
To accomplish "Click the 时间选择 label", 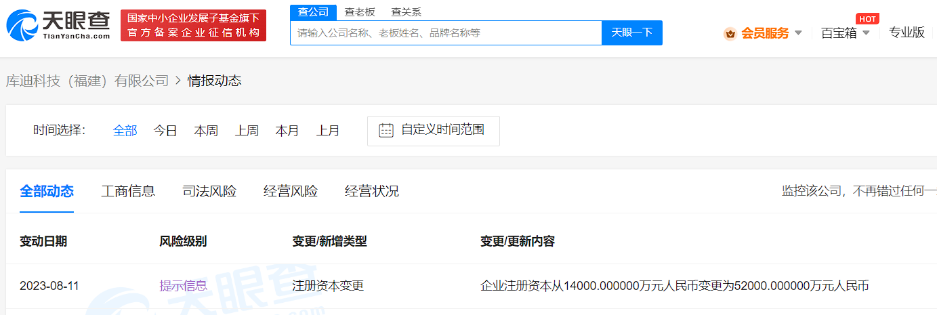I will coord(60,130).
